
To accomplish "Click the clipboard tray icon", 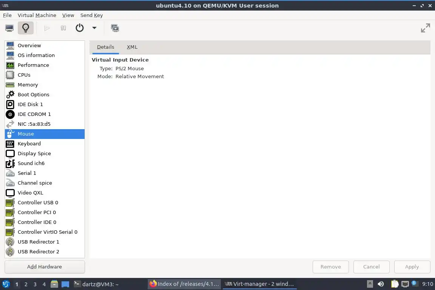I will tap(395, 284).
